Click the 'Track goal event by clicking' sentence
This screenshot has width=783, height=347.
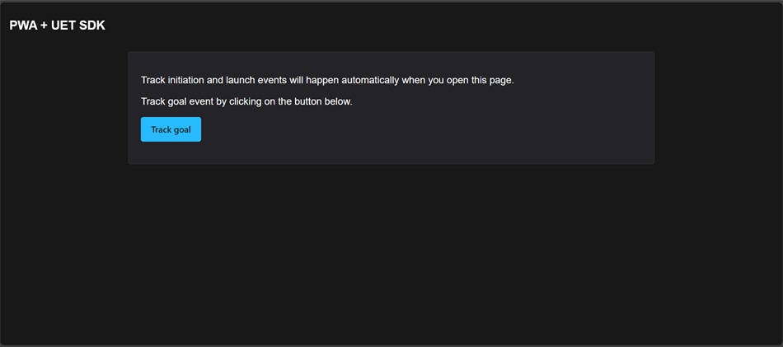pyautogui.click(x=246, y=102)
